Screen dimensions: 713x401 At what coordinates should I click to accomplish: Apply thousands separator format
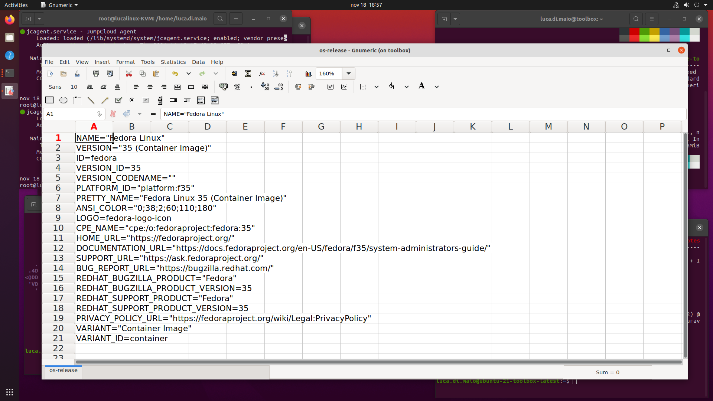[x=251, y=87]
